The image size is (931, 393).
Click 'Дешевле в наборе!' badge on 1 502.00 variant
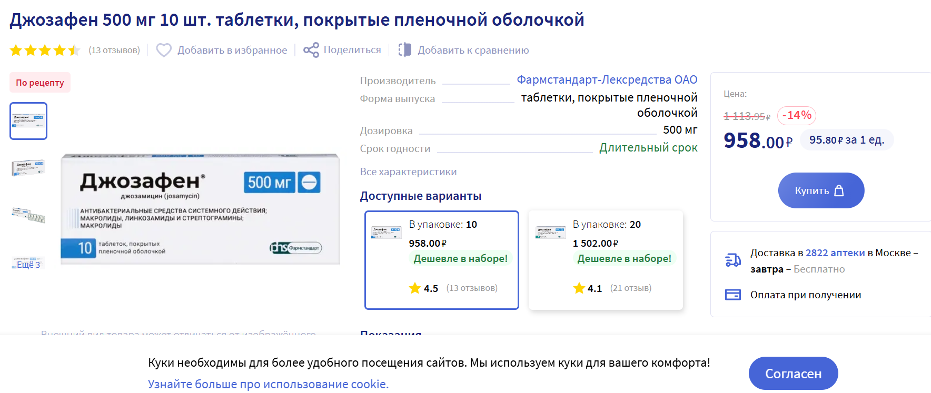point(625,258)
